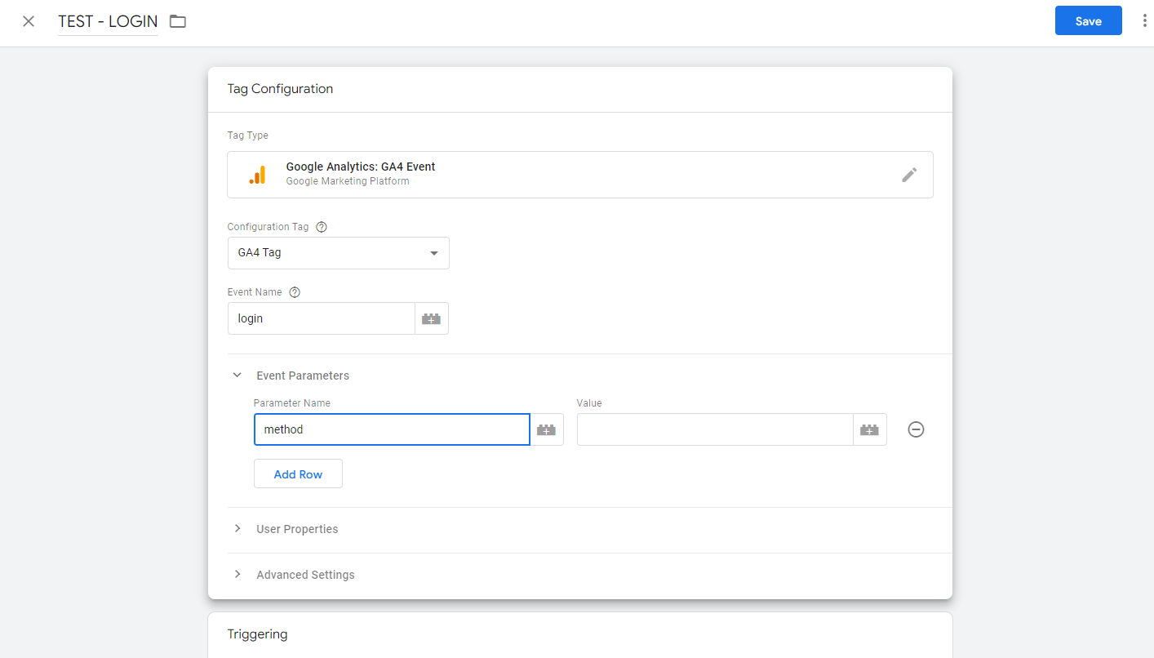Viewport: 1154px width, 658px height.
Task: Click the folder icon beside the tag name
Action: coord(178,21)
